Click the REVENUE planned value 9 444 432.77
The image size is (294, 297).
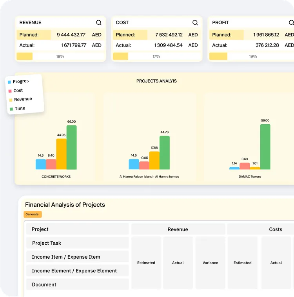click(x=71, y=35)
